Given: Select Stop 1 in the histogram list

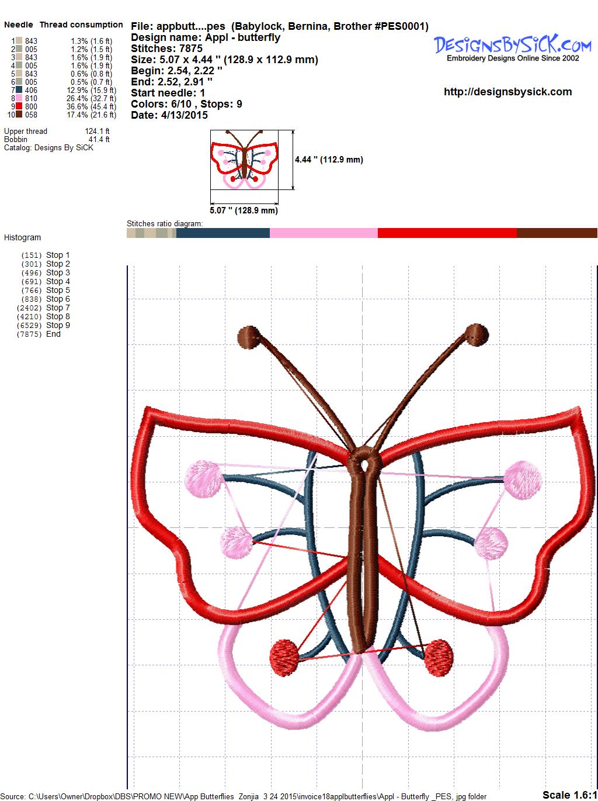Looking at the screenshot, I should click(x=58, y=255).
